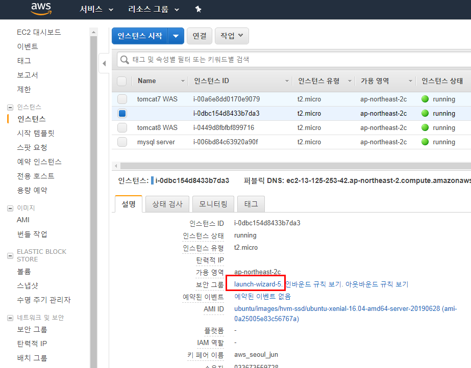Click the 연결 connect button
471x368 pixels.
click(200, 36)
